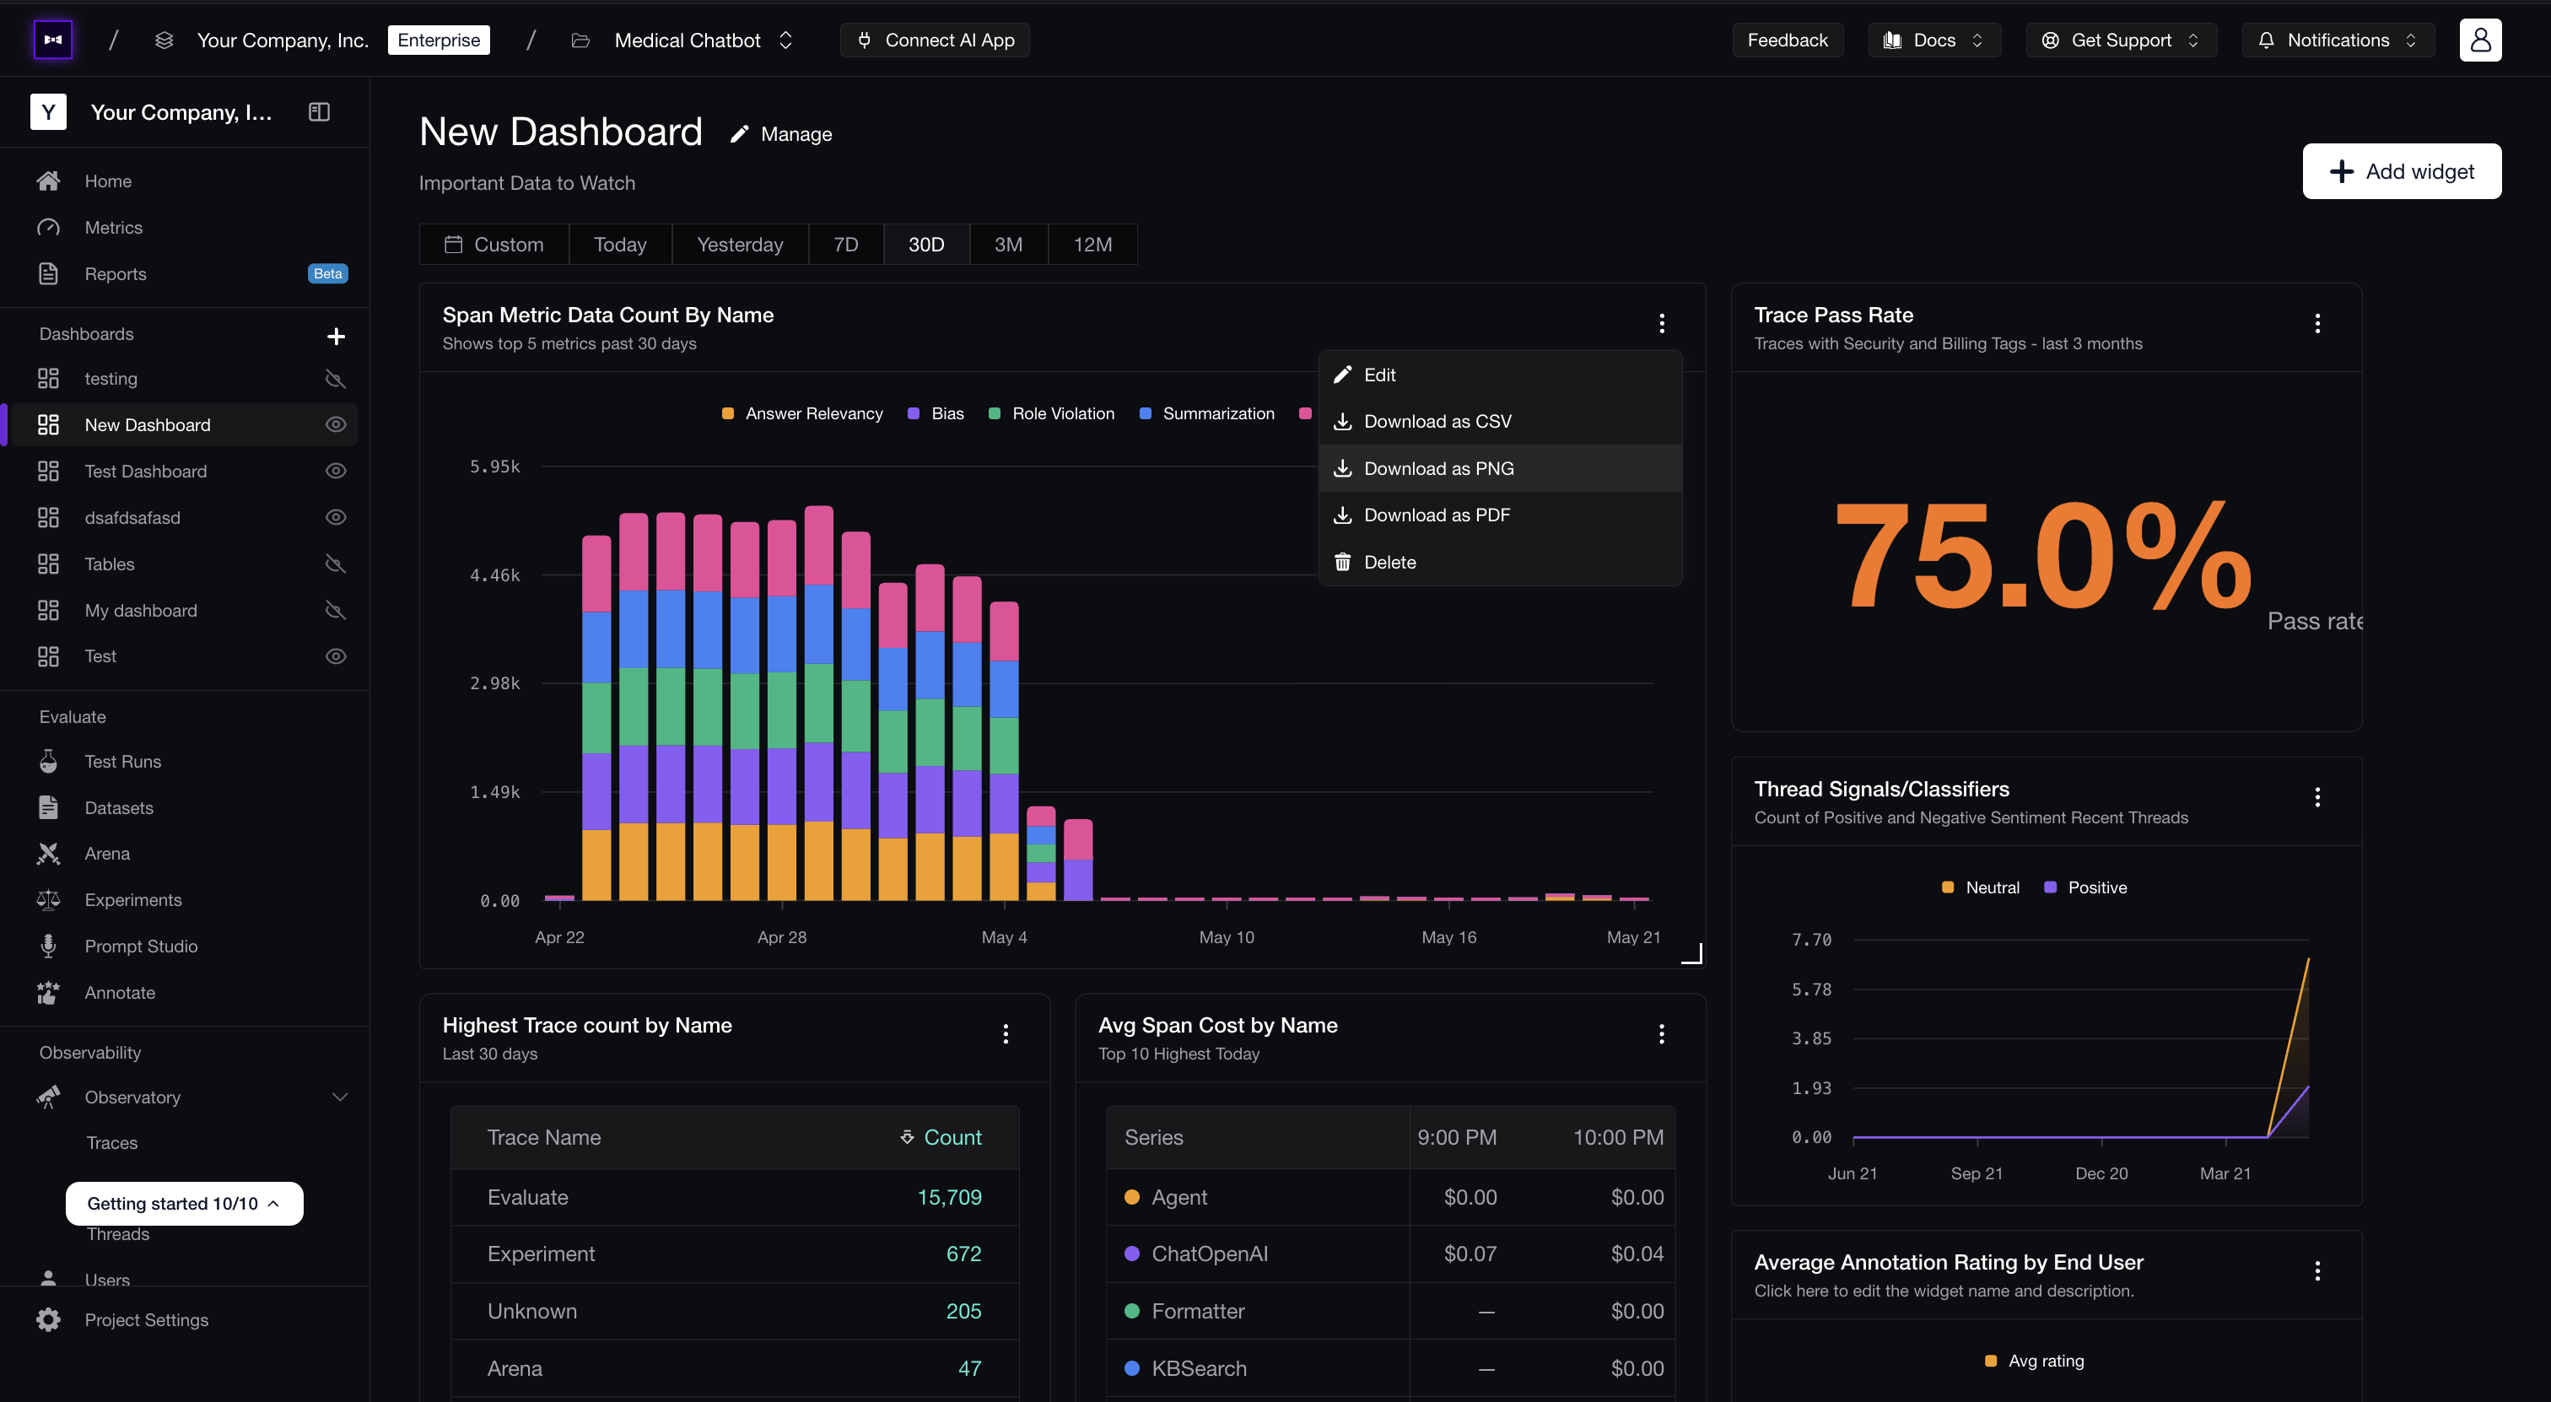Open Trace Pass Rate widget options menu
The height and width of the screenshot is (1402, 2551).
(2317, 323)
